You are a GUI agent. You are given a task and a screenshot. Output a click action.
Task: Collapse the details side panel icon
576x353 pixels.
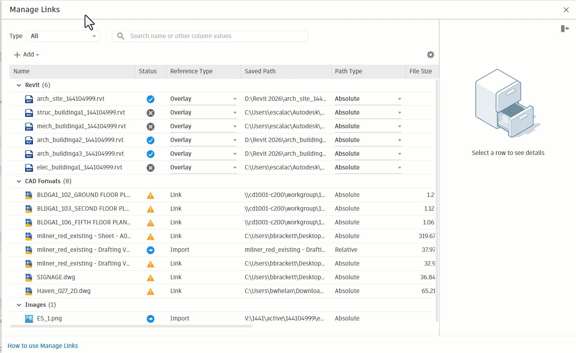[565, 29]
